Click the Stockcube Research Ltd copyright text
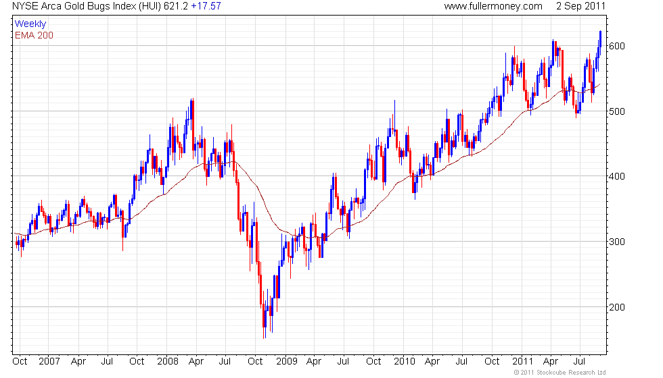The width and height of the screenshot is (663, 378). 560,373
